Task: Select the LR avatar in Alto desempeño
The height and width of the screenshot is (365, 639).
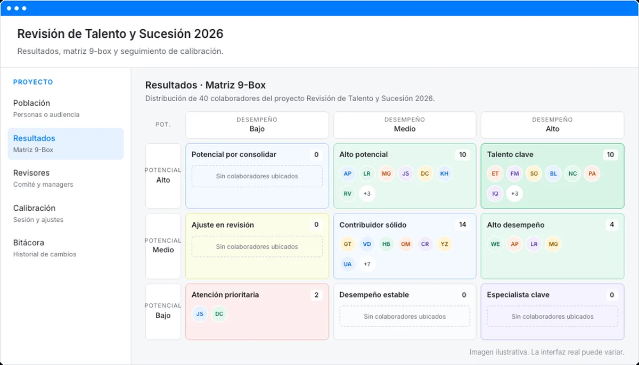Action: coord(534,244)
